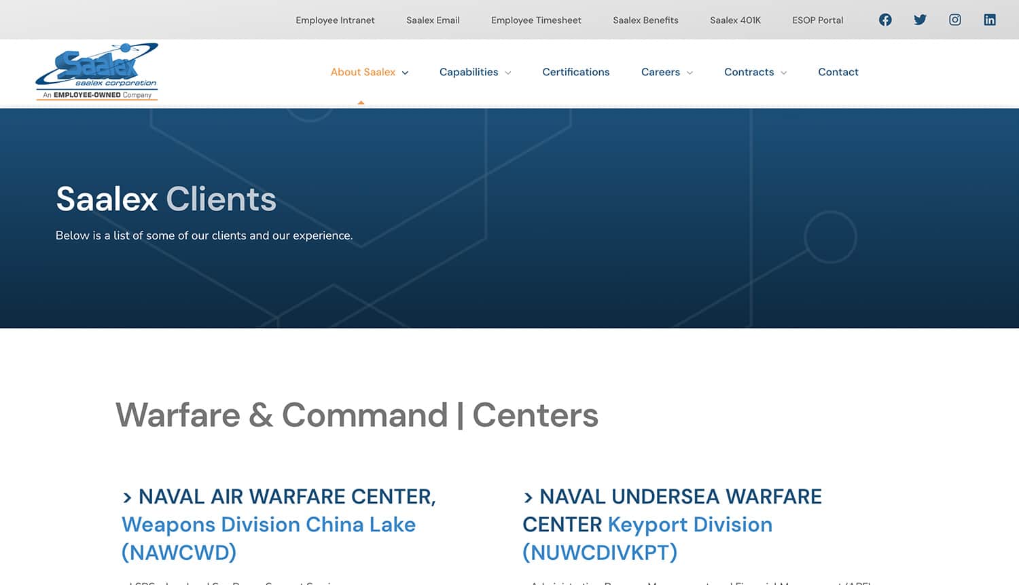Open the Certifications menu item
Viewport: 1019px width, 585px height.
click(575, 72)
